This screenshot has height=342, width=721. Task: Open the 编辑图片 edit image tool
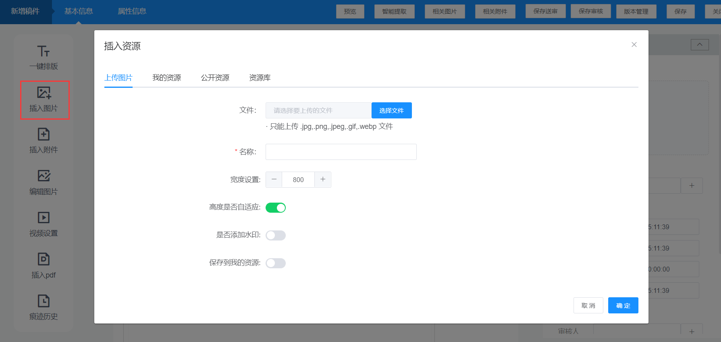pos(44,176)
